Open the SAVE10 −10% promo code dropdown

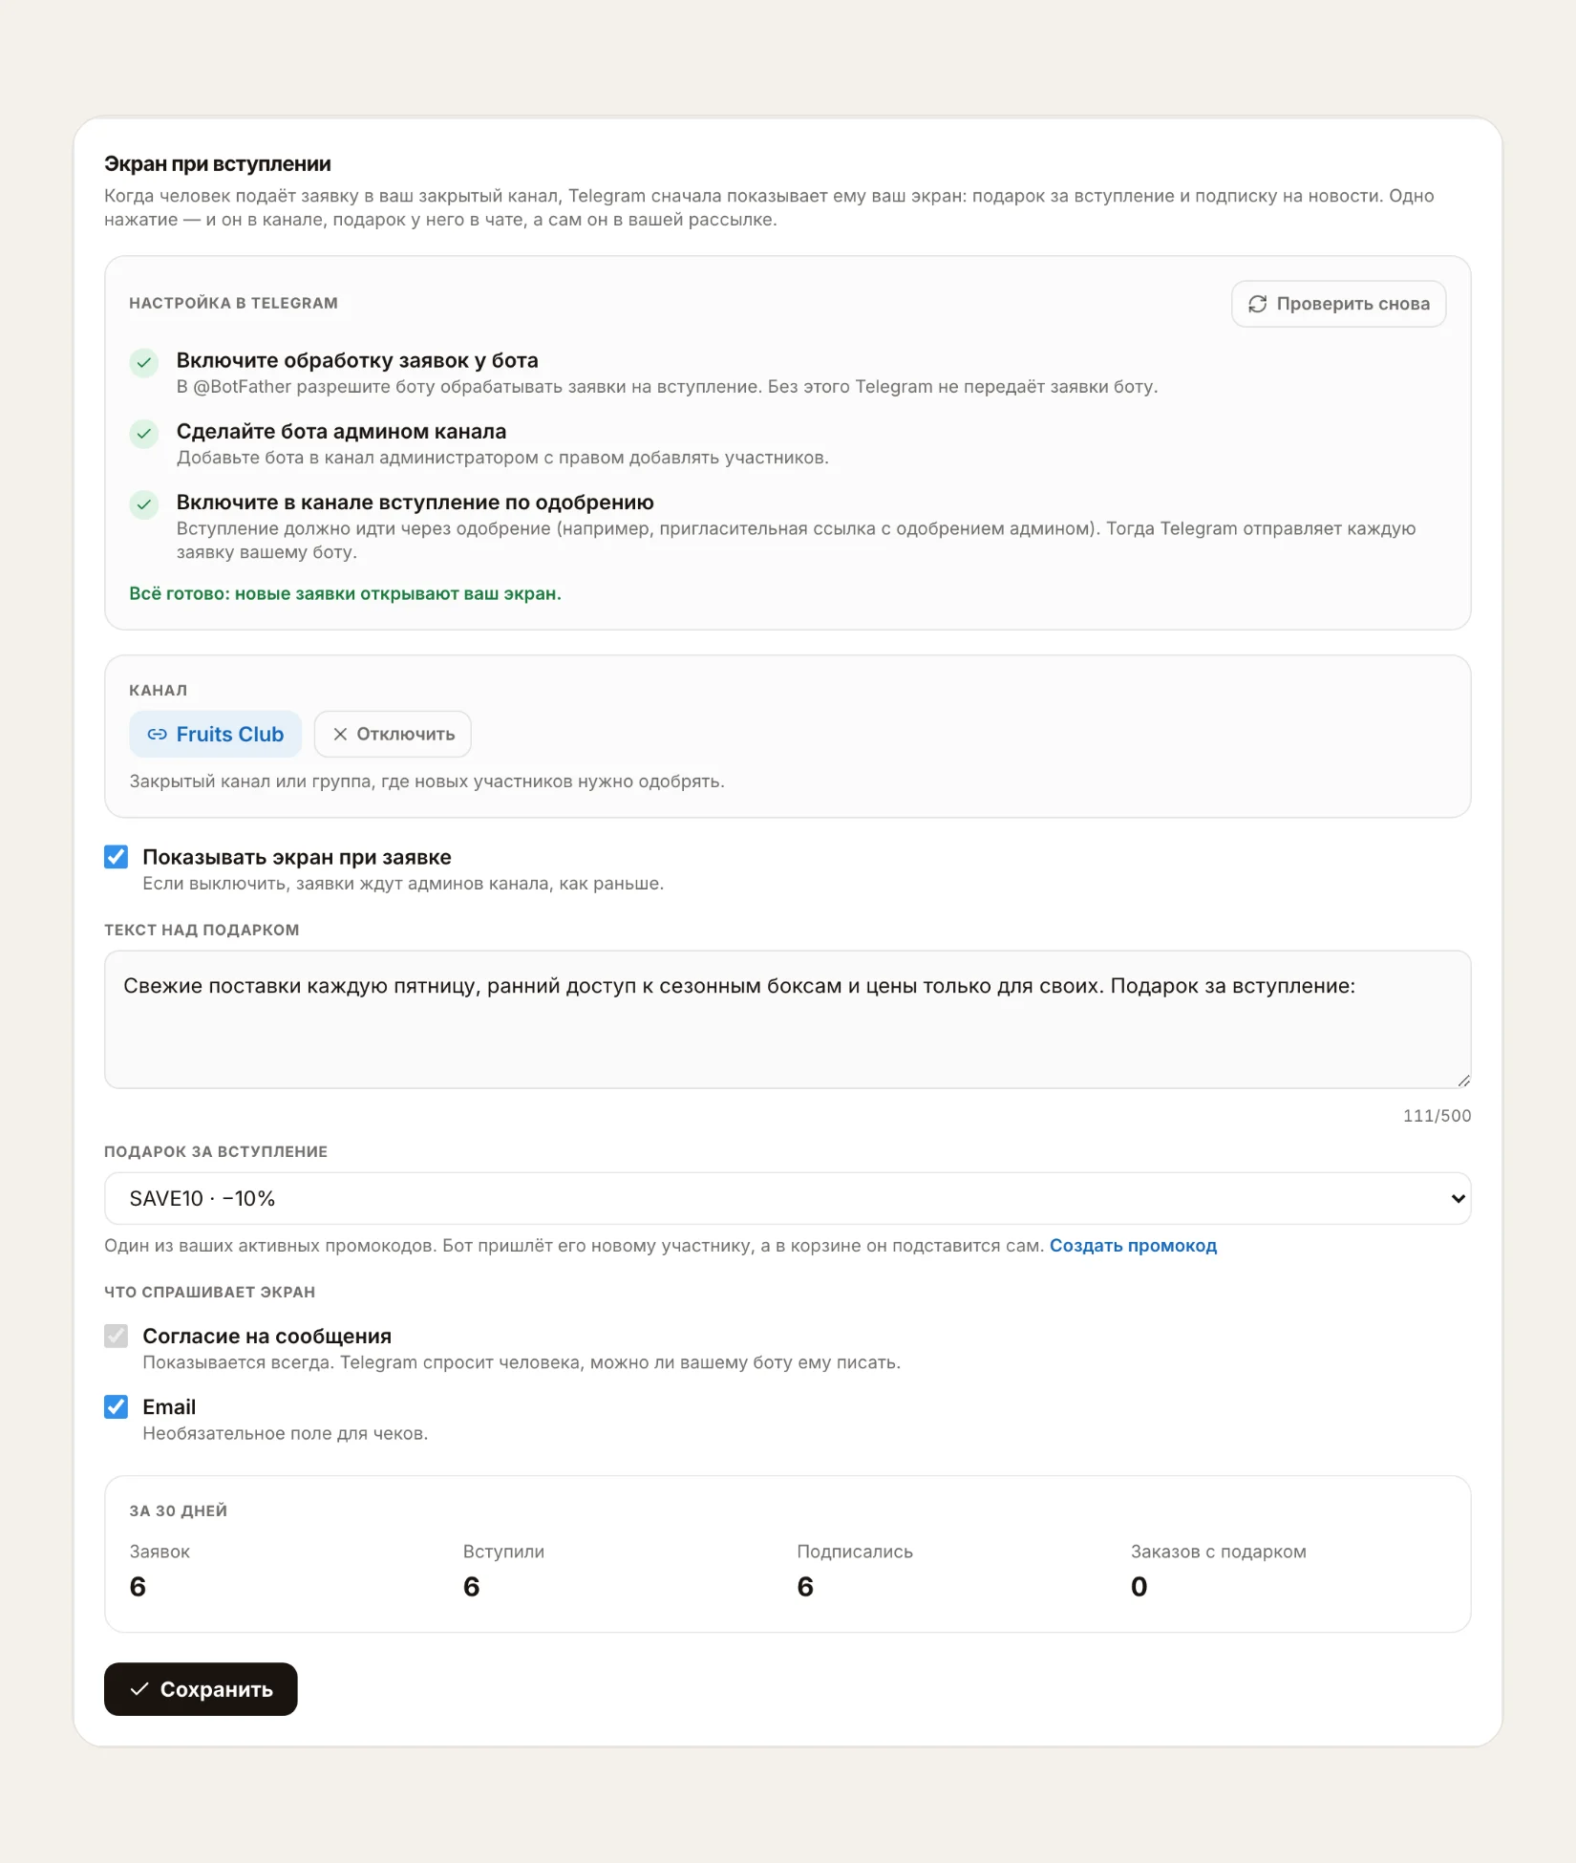point(787,1198)
